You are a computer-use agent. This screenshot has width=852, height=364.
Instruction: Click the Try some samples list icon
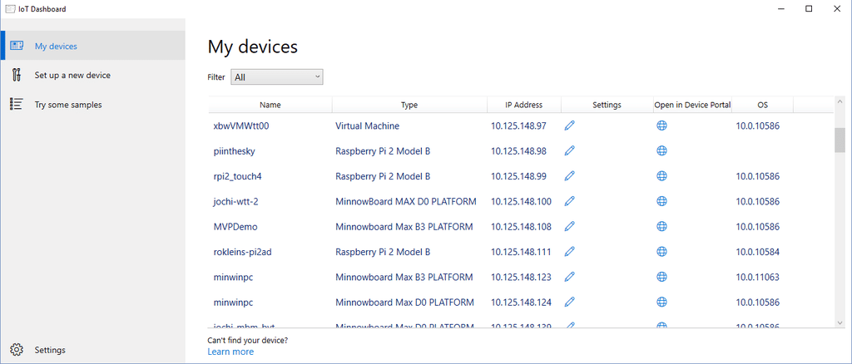coord(17,104)
